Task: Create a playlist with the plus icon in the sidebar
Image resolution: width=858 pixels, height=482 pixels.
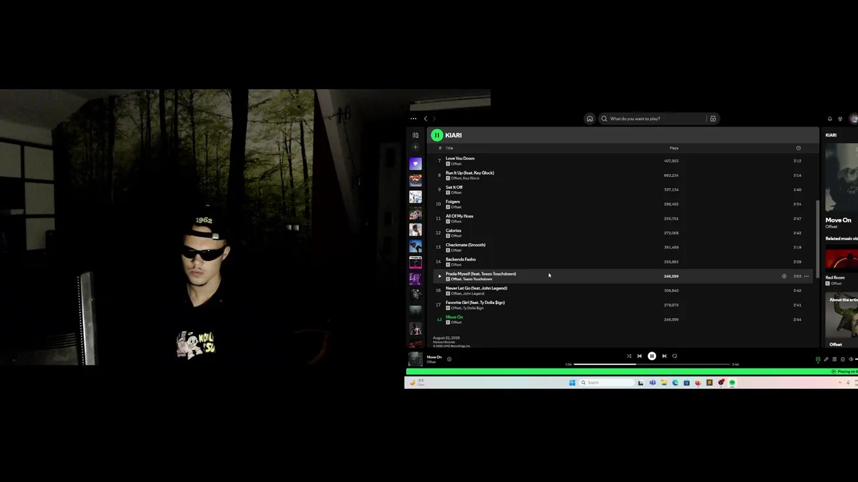Action: [x=416, y=147]
